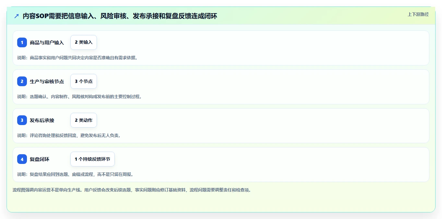Click the step 4 number badge
442x219 pixels.
pyautogui.click(x=22, y=159)
